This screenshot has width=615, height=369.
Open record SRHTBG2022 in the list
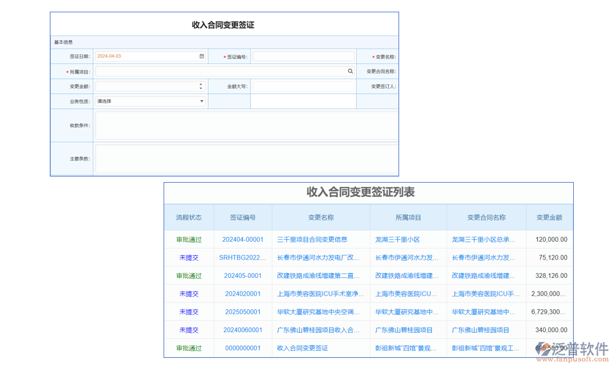(242, 257)
